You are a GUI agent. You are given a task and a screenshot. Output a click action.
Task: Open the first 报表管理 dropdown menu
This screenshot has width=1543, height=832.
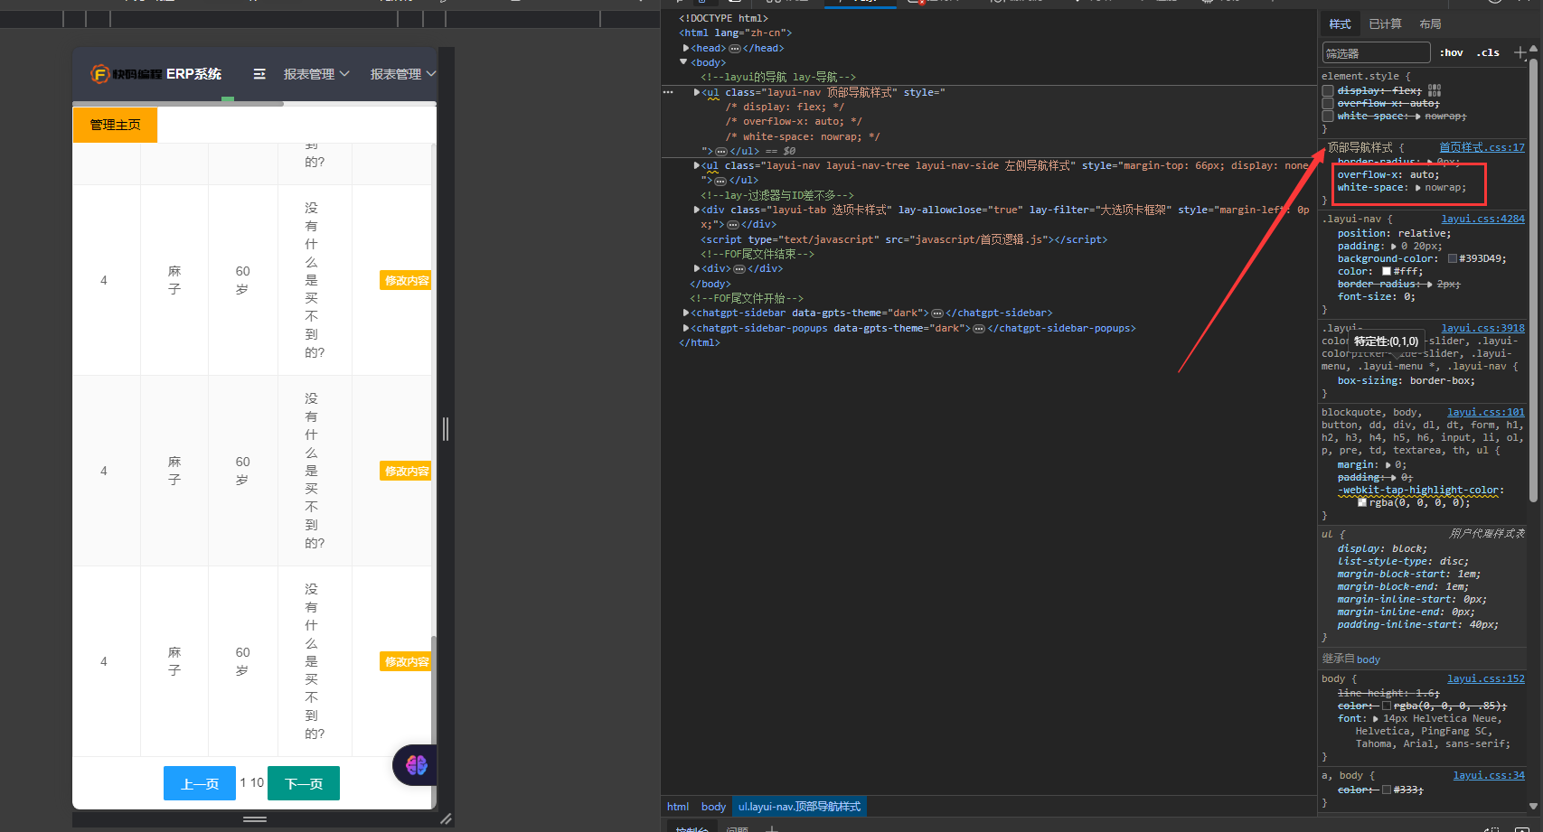click(x=316, y=74)
